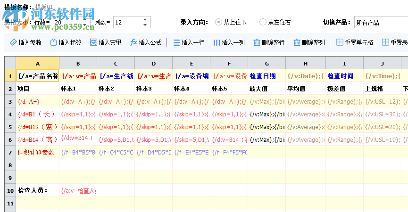Click the {/v:USL=30} cell in row 4
This screenshot has height=212, width=408.
point(382,114)
